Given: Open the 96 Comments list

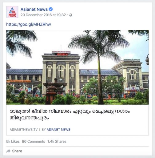Looking at the screenshot, I should pyautogui.click(x=34, y=141).
